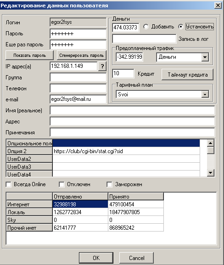This screenshot has height=265, width=224.
Task: Click into the Кредит value field
Action: [x=123, y=73]
